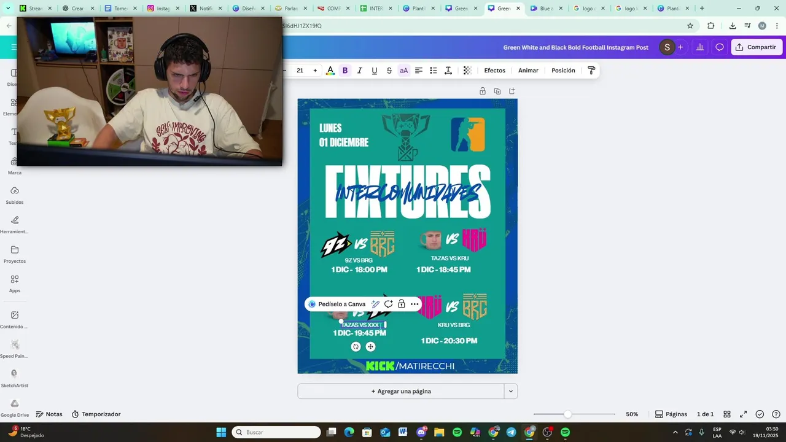Viewport: 786px width, 442px height.
Task: Click the comment refresh icon in floating bar
Action: [388, 304]
